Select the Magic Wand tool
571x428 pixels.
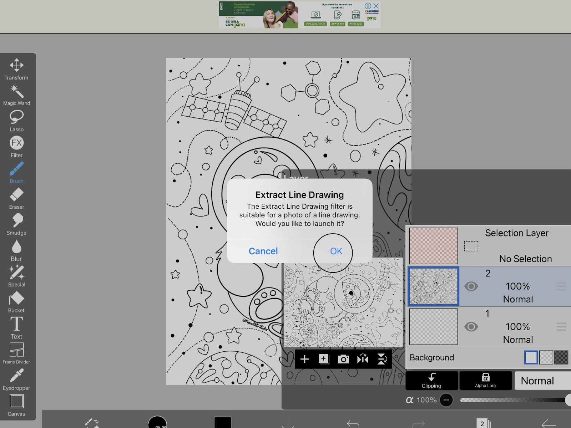(16, 92)
